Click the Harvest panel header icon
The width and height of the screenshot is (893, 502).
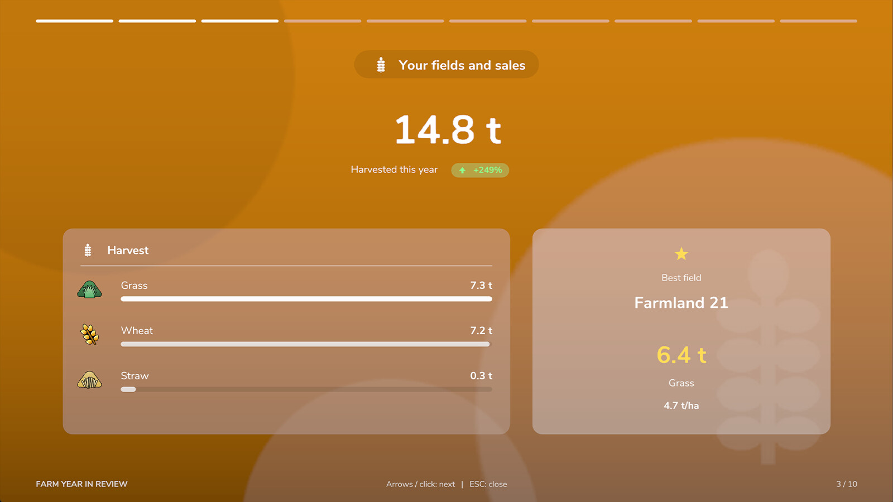click(x=88, y=250)
